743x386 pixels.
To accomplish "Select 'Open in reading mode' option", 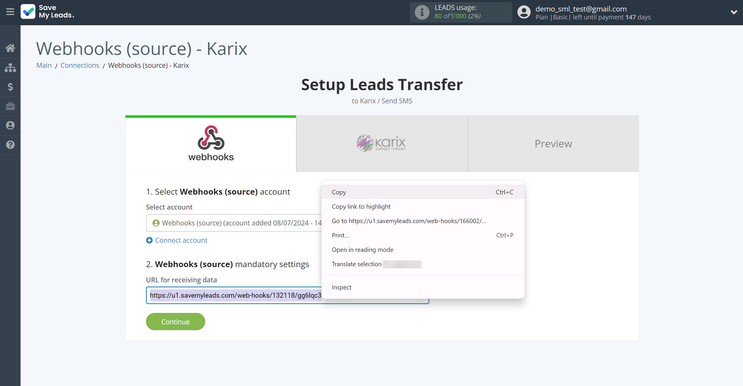I will tap(362, 250).
